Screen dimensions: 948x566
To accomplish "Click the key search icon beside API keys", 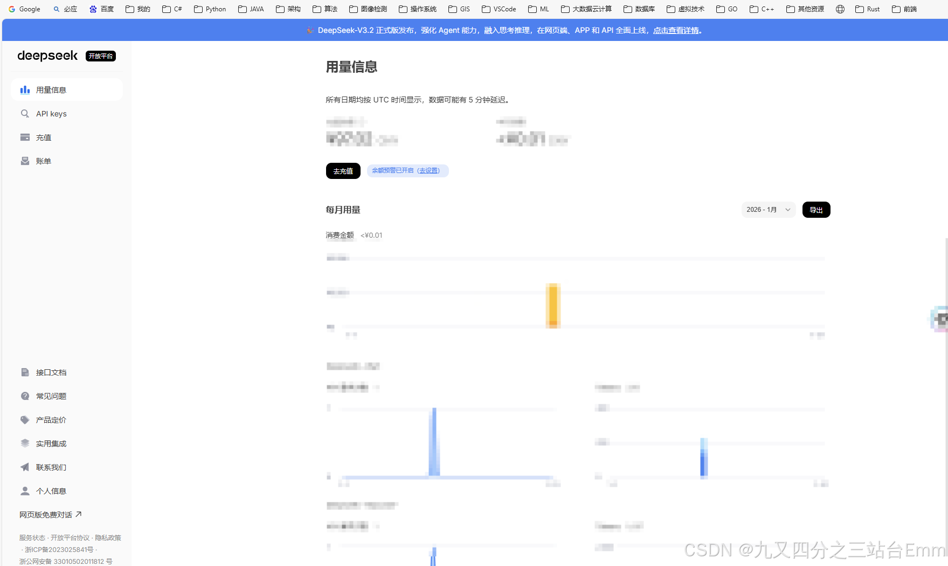I will click(x=25, y=114).
